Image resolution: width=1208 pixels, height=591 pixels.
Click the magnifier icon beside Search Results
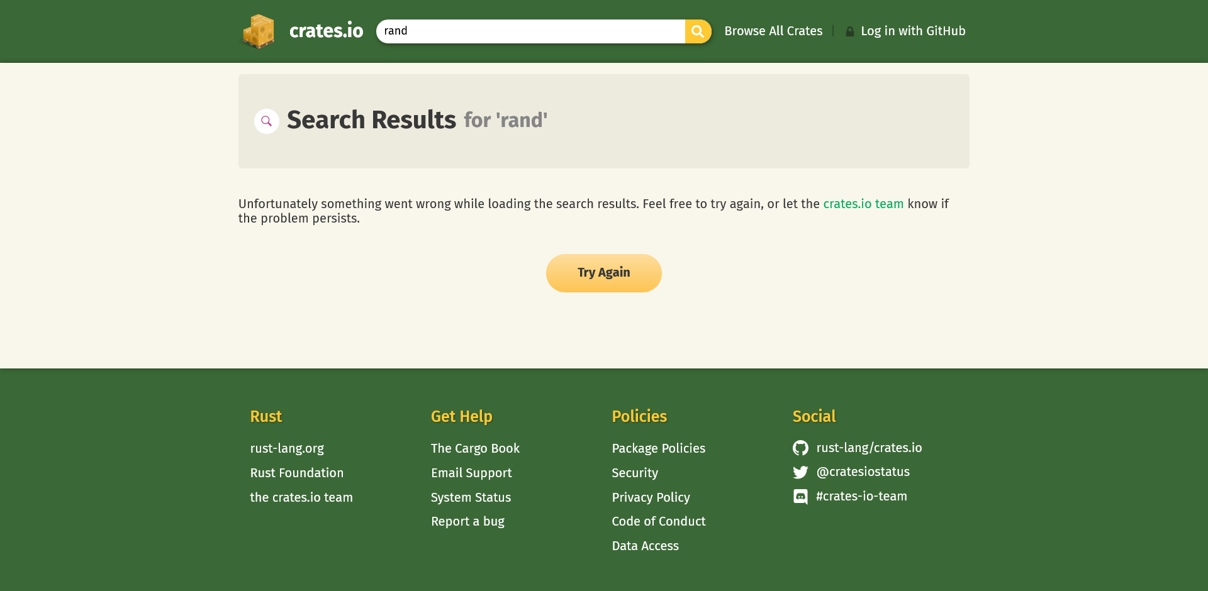(267, 121)
